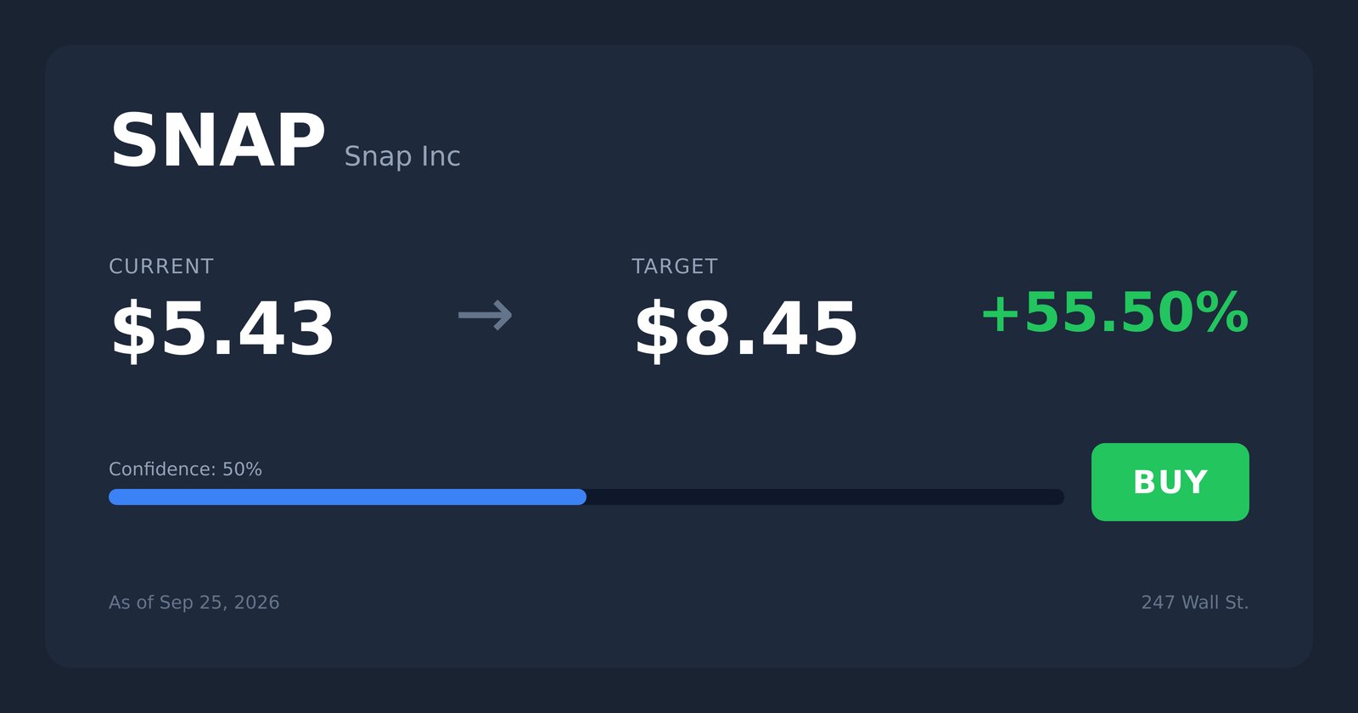1358x713 pixels.
Task: Click the arrow icon between current and target prices
Action: (x=485, y=316)
